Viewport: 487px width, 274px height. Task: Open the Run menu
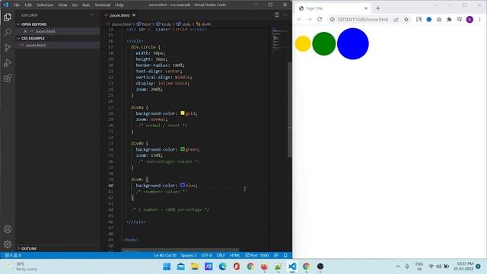point(86,5)
